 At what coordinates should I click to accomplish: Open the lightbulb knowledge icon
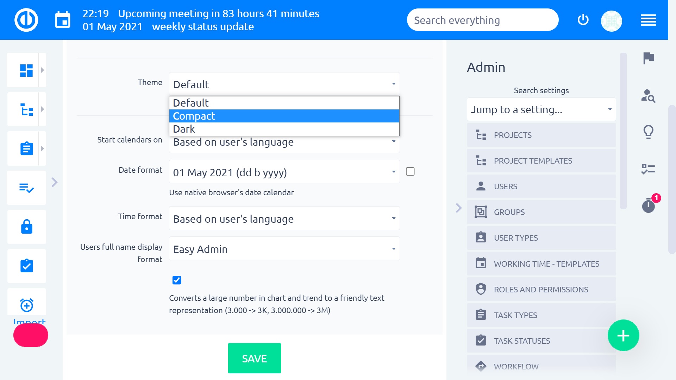[648, 132]
